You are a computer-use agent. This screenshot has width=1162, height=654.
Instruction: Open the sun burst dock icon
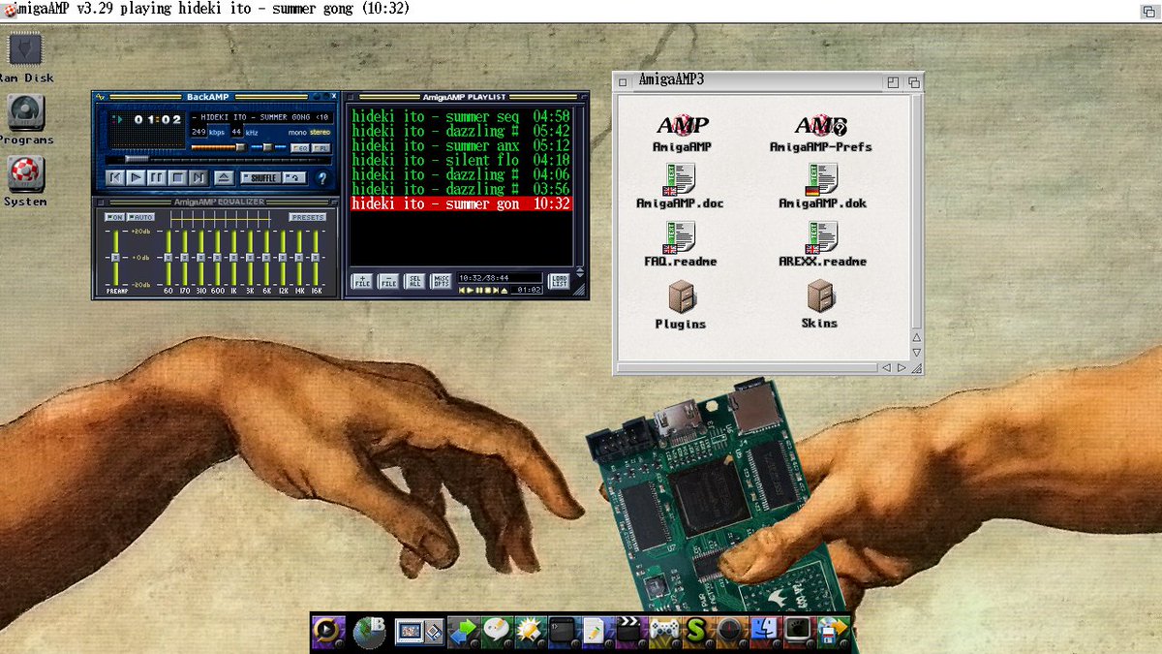click(x=530, y=632)
